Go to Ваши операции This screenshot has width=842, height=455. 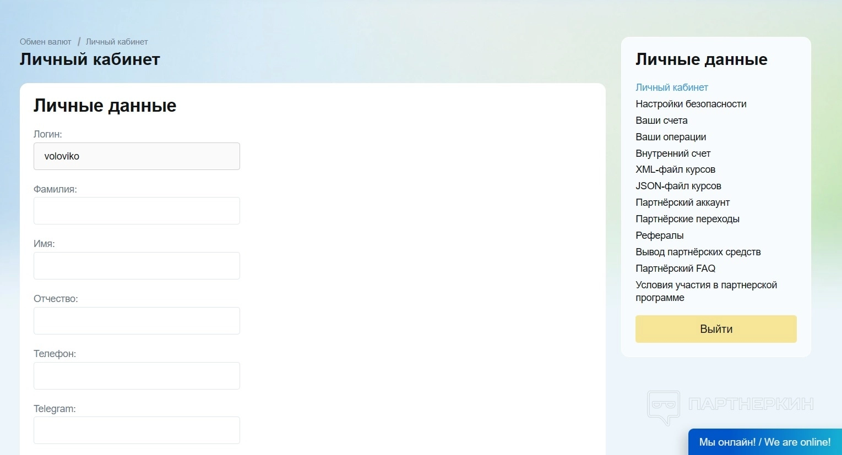[671, 137]
